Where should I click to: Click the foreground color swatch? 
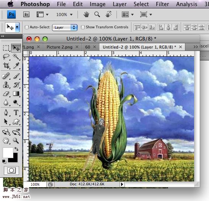[8, 153]
